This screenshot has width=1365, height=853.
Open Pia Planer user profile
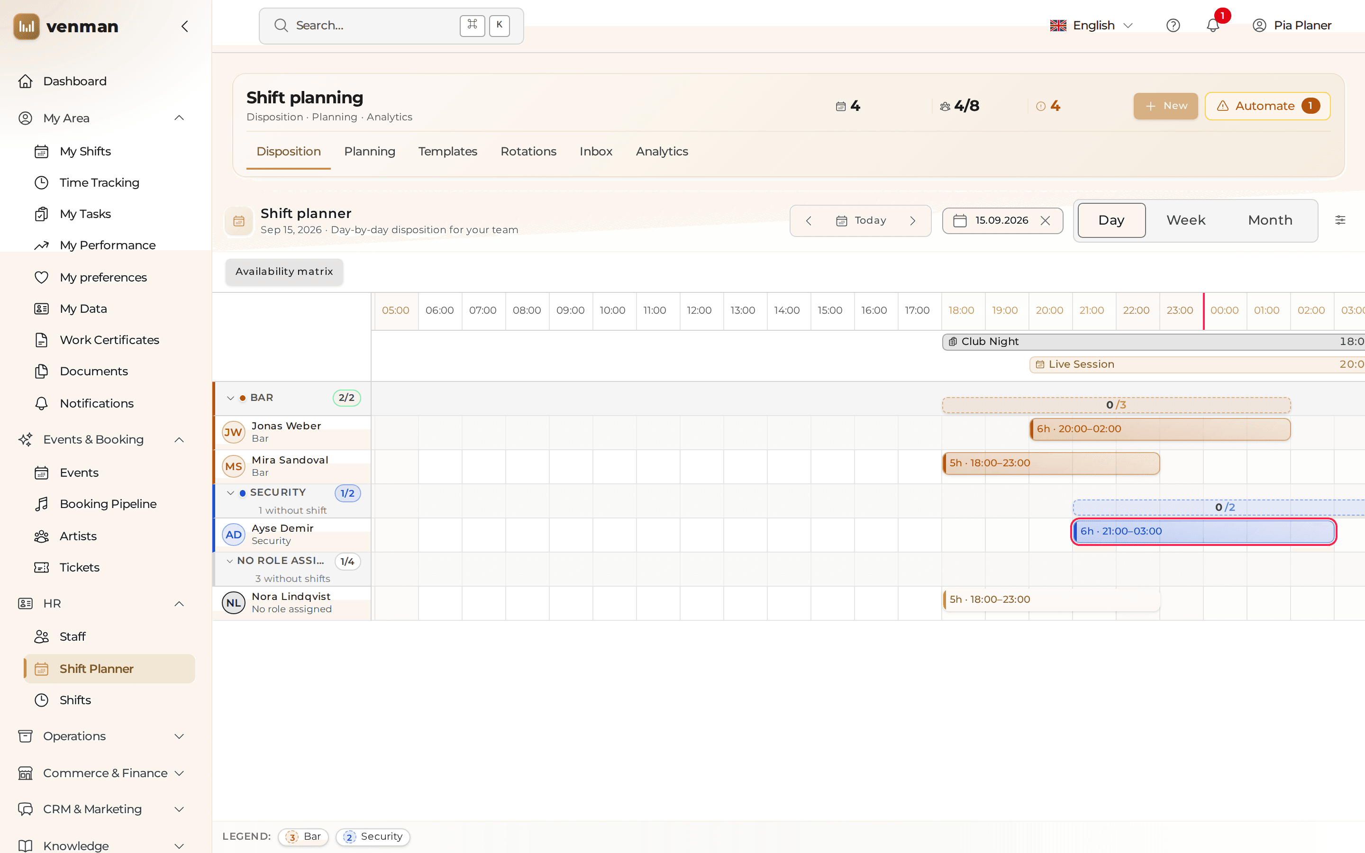click(1292, 26)
